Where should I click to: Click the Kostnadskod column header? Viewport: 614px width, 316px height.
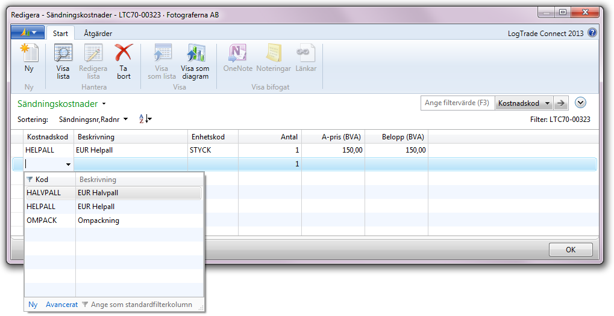click(x=49, y=137)
